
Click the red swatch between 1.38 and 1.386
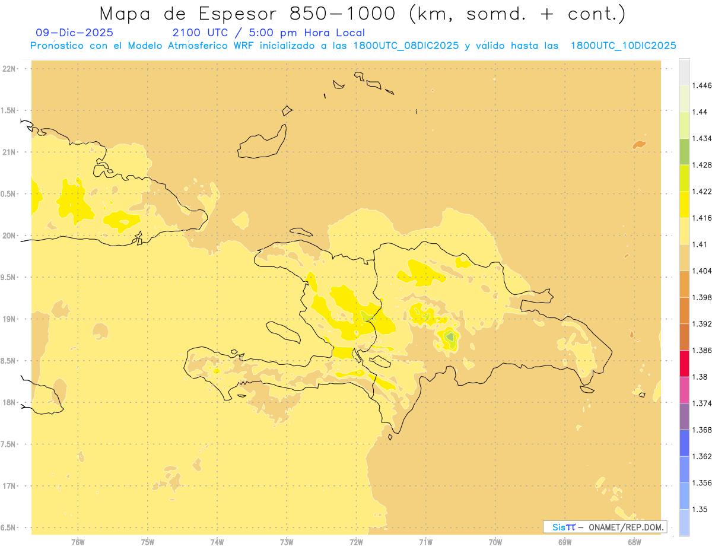pos(684,363)
